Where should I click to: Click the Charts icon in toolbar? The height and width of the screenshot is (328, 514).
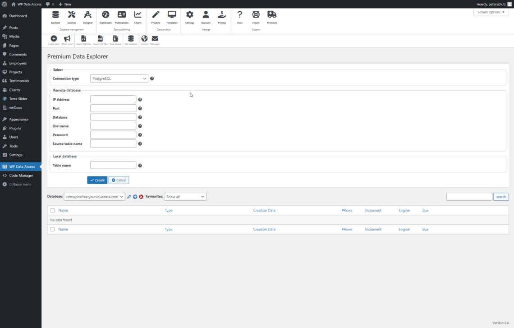[x=138, y=17]
